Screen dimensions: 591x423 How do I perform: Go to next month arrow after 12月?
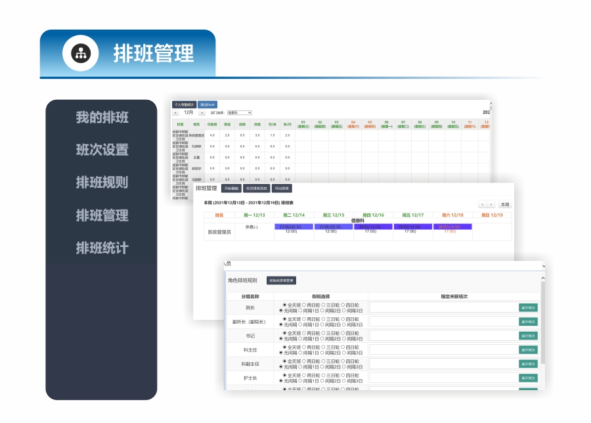pos(202,113)
